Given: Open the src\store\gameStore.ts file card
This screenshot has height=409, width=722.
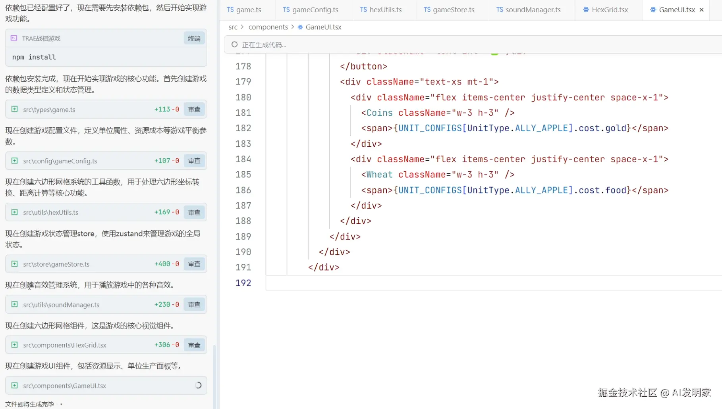Looking at the screenshot, I should pos(106,264).
